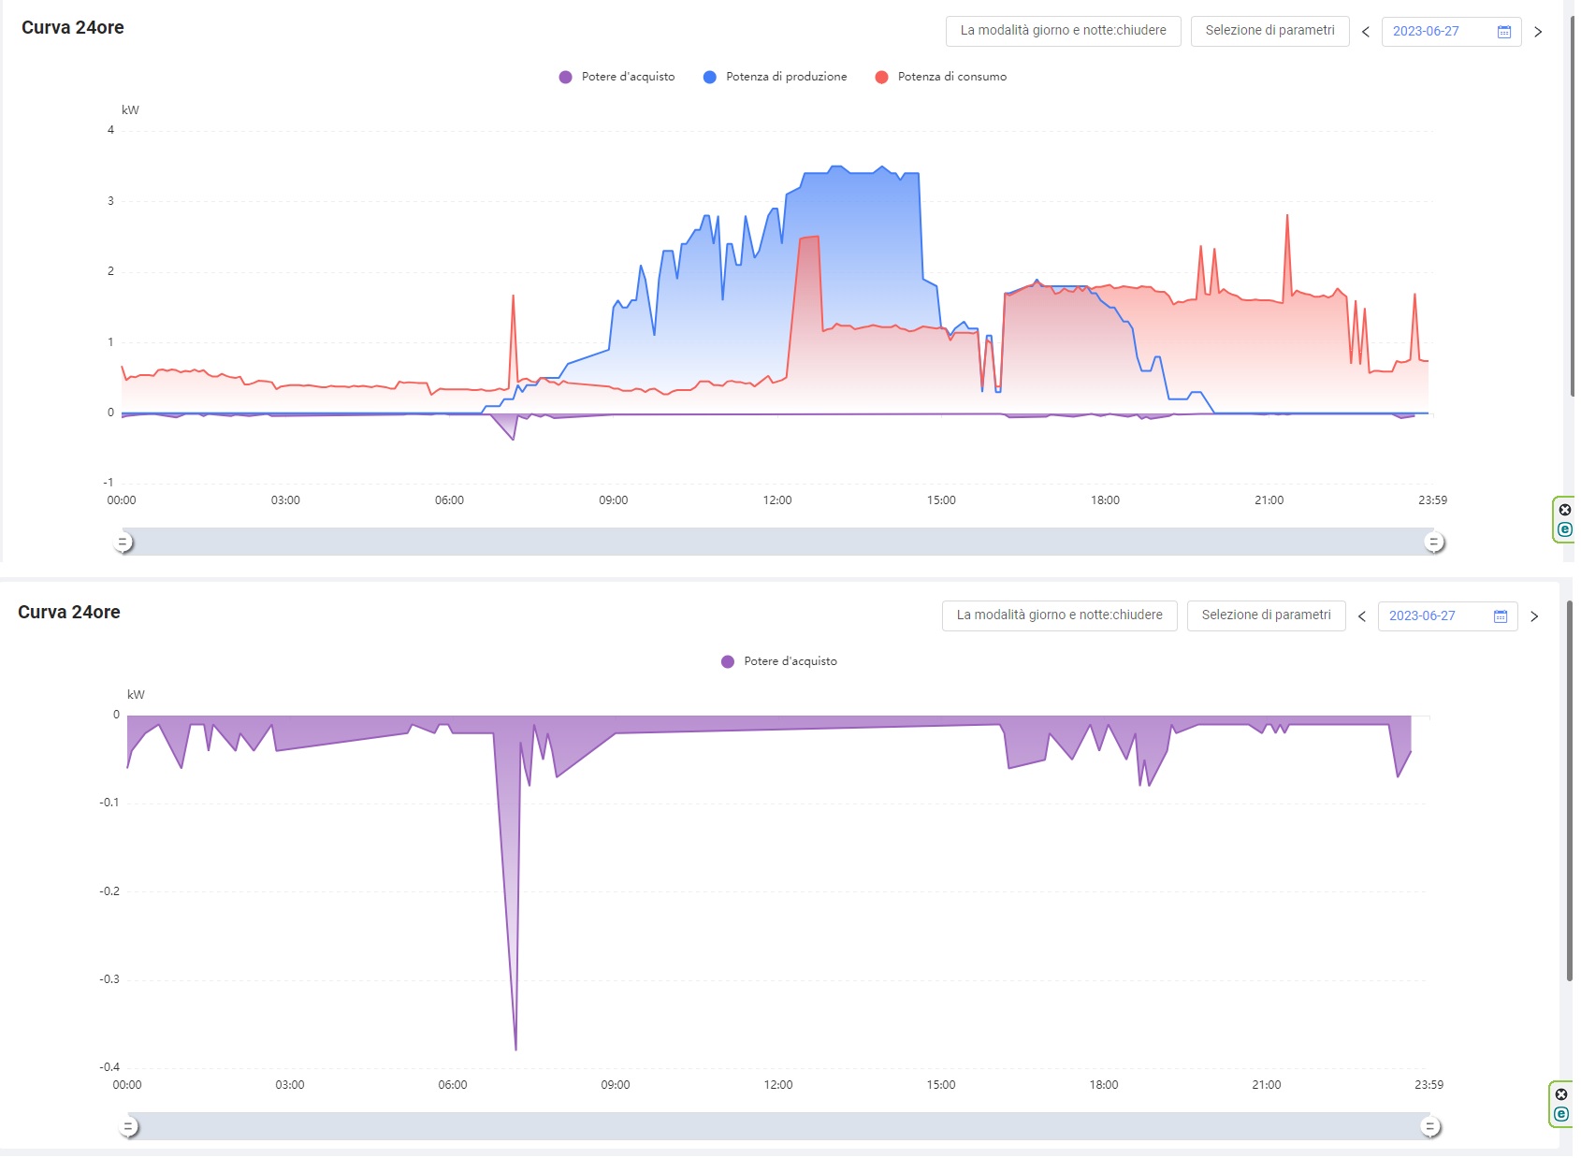Click bottom chart day-night mode button
The image size is (1581, 1158).
tap(1059, 615)
